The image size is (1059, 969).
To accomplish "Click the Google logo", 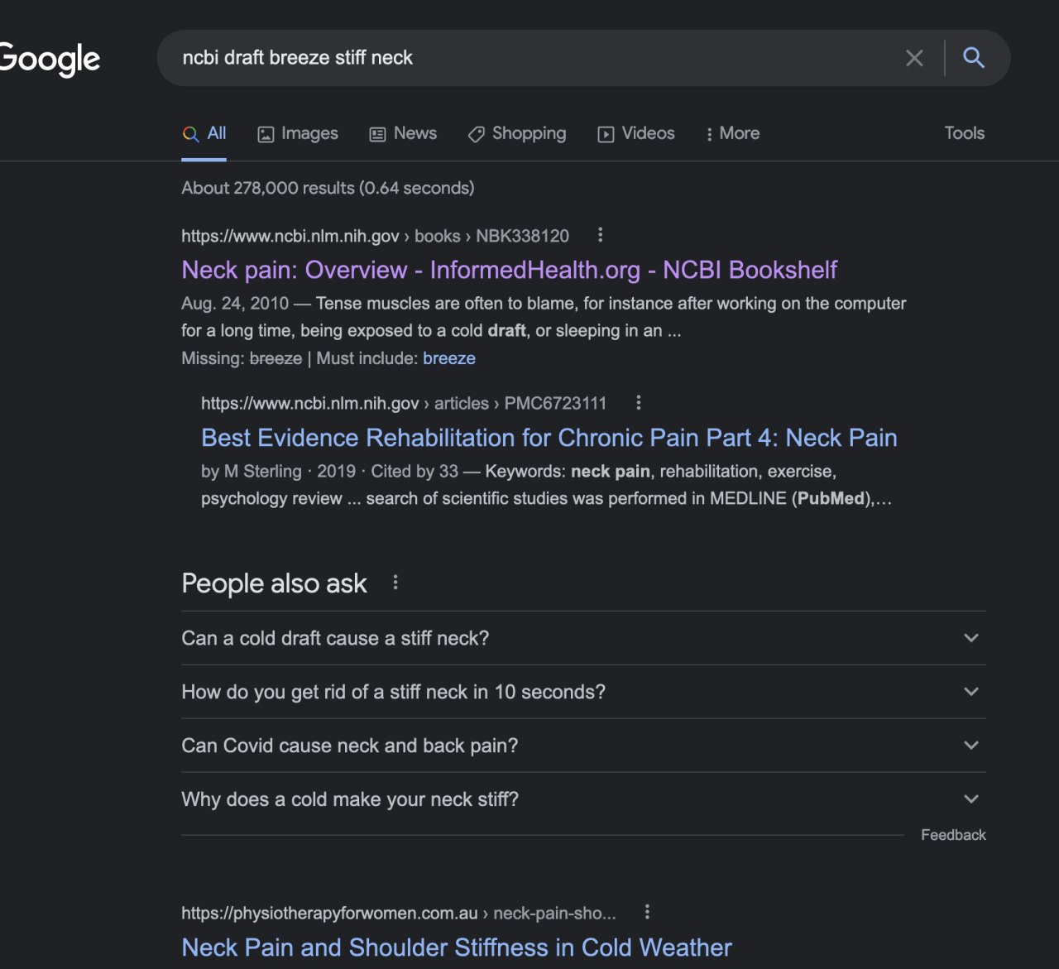I will (x=50, y=59).
